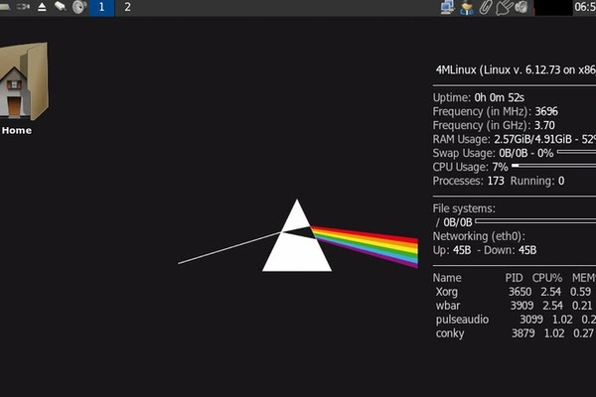This screenshot has width=596, height=397.
Task: Click the CPU Usage progress bar
Action: pyautogui.click(x=554, y=166)
